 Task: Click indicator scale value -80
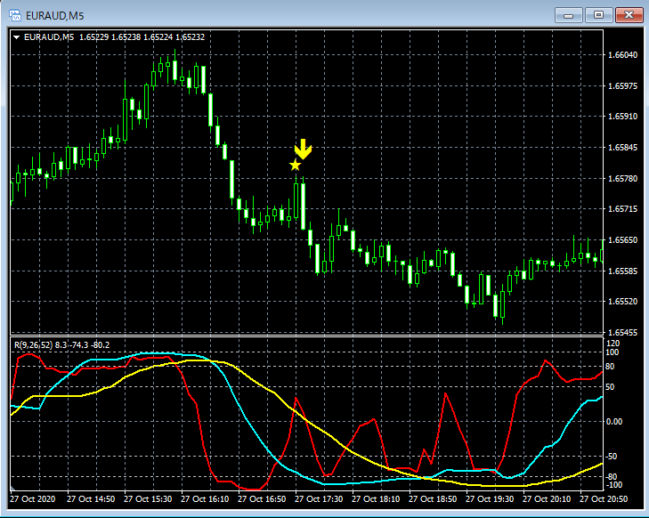(x=612, y=477)
